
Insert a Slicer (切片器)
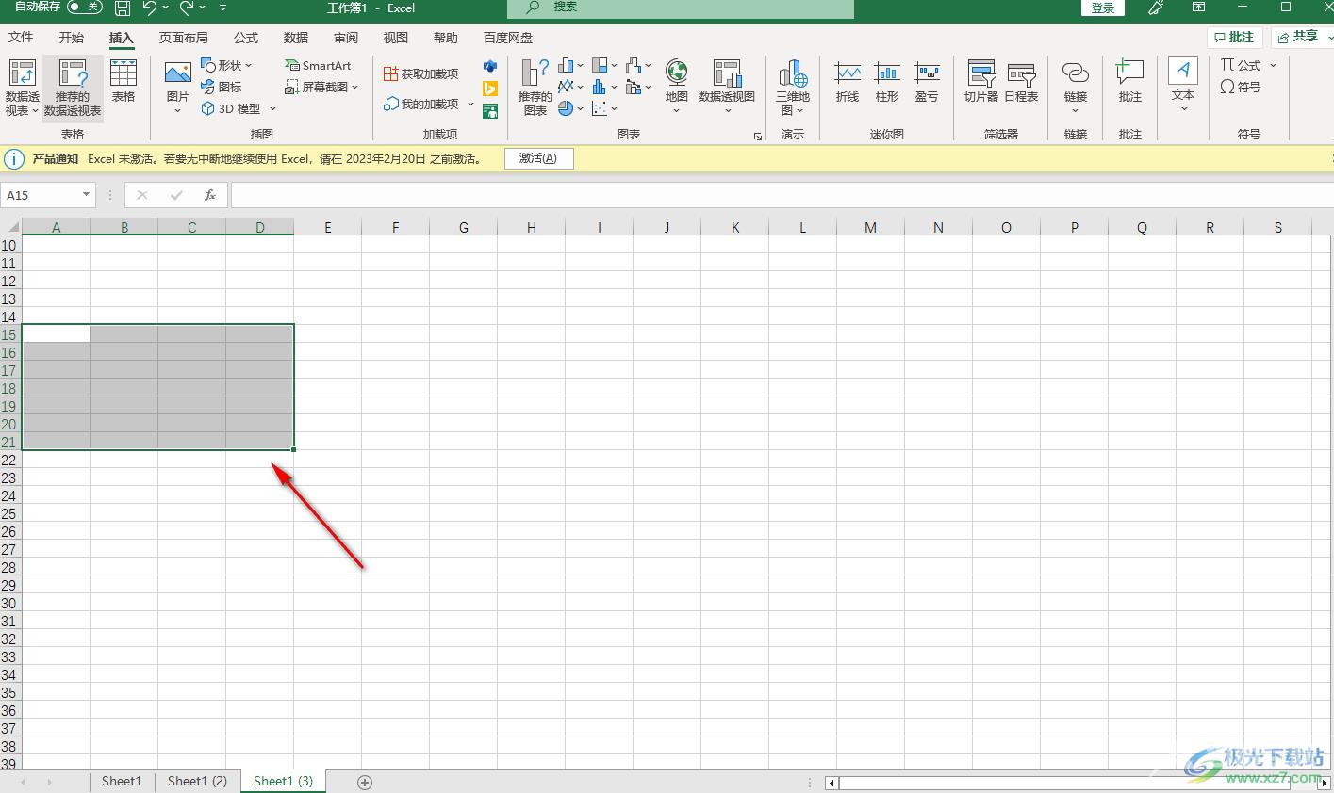pyautogui.click(x=981, y=82)
